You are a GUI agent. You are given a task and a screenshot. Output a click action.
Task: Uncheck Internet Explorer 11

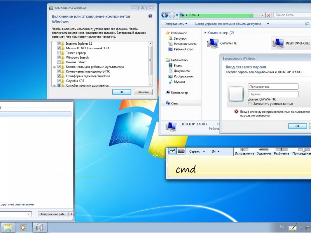[x=59, y=43]
